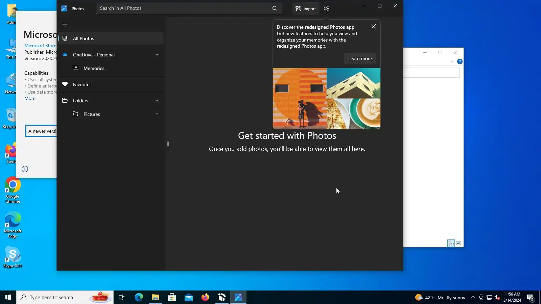Open Mail from the taskbar

189,297
